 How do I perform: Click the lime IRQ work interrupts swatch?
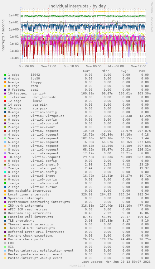point(5,206)
